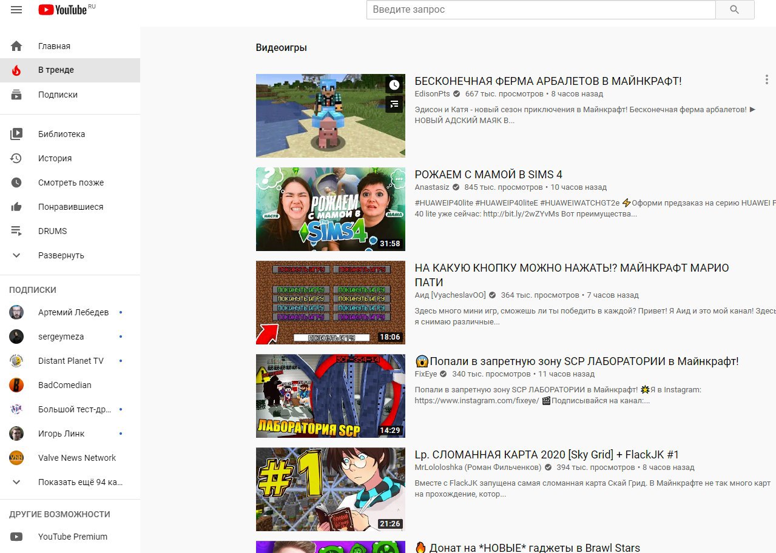Click the Понравившиеся thumbs-up icon
This screenshot has width=776, height=553.
click(x=16, y=207)
